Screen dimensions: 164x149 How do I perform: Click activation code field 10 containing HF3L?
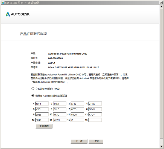pos(60,115)
